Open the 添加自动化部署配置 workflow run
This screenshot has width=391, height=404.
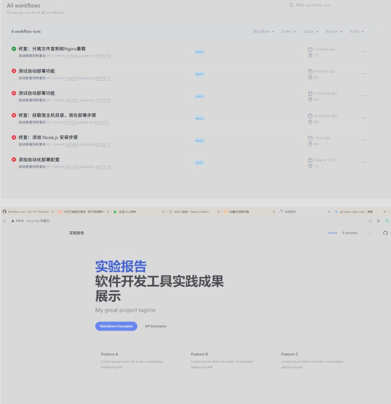[39, 160]
